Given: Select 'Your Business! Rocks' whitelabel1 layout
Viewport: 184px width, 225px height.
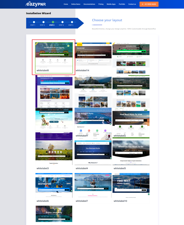Looking at the screenshot, I should point(93,124).
